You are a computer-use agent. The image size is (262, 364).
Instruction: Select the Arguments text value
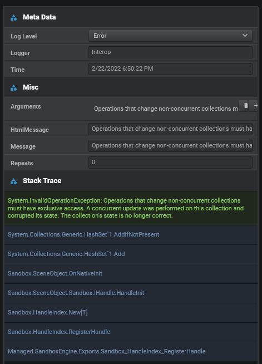pyautogui.click(x=166, y=109)
